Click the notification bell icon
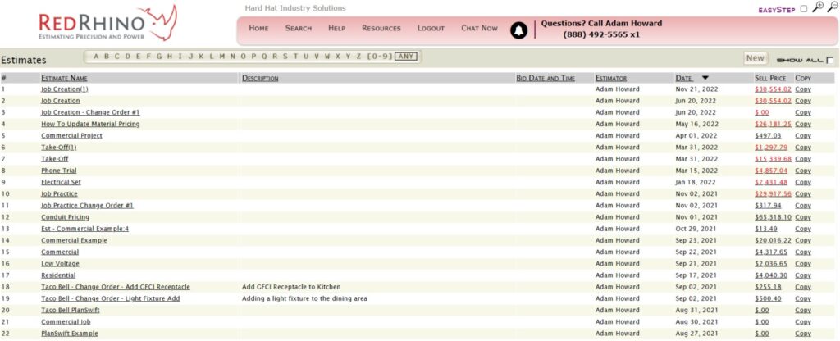Image resolution: width=840 pixels, height=341 pixels. [518, 30]
